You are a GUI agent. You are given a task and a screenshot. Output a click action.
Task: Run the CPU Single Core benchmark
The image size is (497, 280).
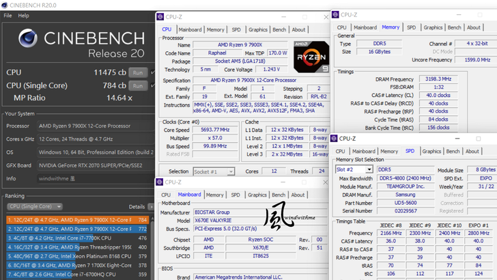point(138,85)
